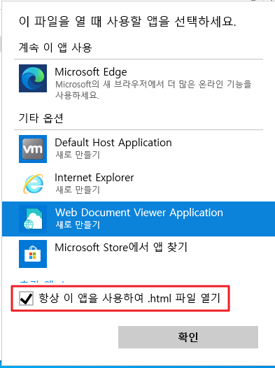
Task: Toggle the always use this app for .html checkbox
Action: coord(27,298)
